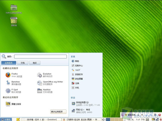Screen dimensions: 162x121
Task: Select the 应用程序 tab
Action: [9, 63]
